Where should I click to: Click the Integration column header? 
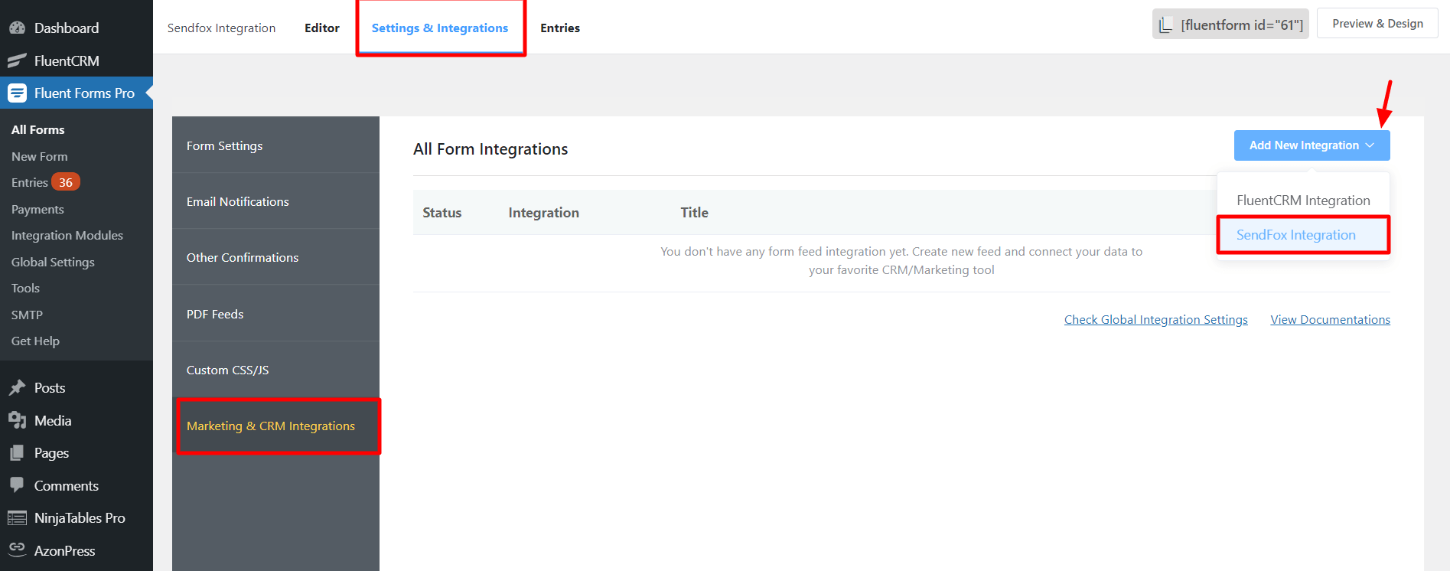tap(544, 212)
